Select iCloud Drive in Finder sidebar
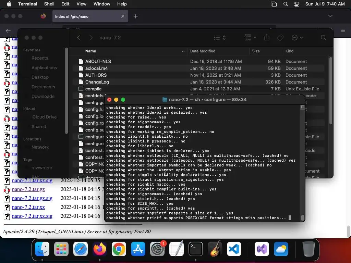Screen dimensions: 351x263 coord(44,117)
